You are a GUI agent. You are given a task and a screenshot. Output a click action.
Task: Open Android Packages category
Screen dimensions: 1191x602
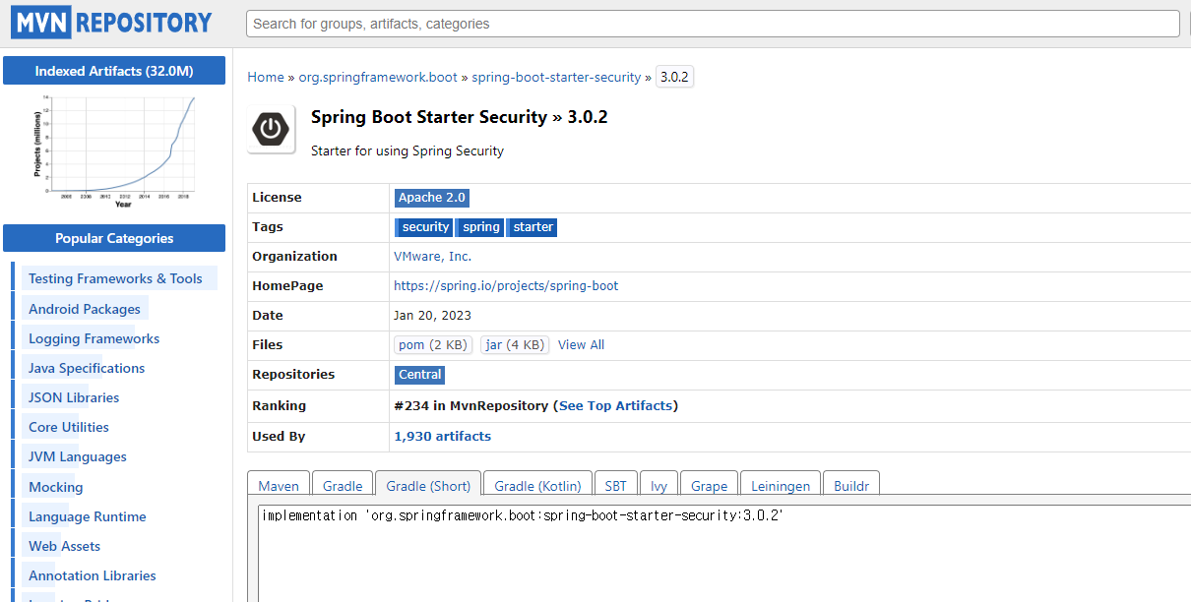[85, 309]
